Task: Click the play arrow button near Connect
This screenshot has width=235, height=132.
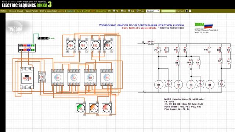Action: 190,11
